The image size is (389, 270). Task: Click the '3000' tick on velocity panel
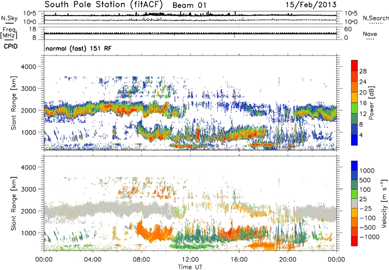(x=28, y=189)
